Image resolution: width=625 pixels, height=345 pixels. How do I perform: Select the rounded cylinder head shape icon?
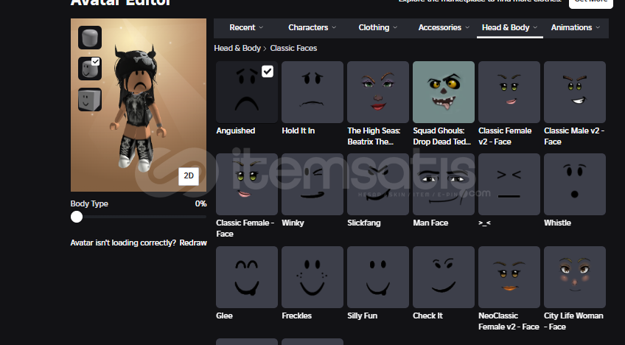(x=90, y=38)
